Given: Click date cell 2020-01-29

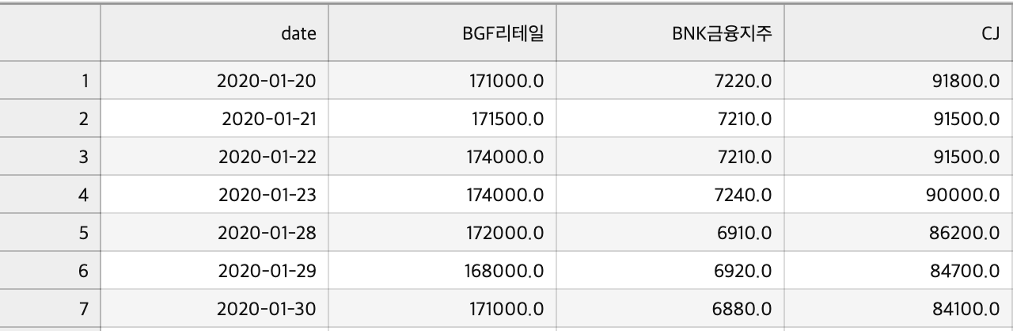Looking at the screenshot, I should click(x=214, y=272).
